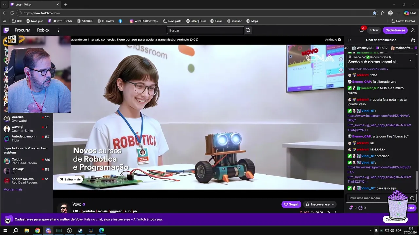Open poderosoplays channel in sidebar
This screenshot has height=235, width=419.
click(x=27, y=181)
